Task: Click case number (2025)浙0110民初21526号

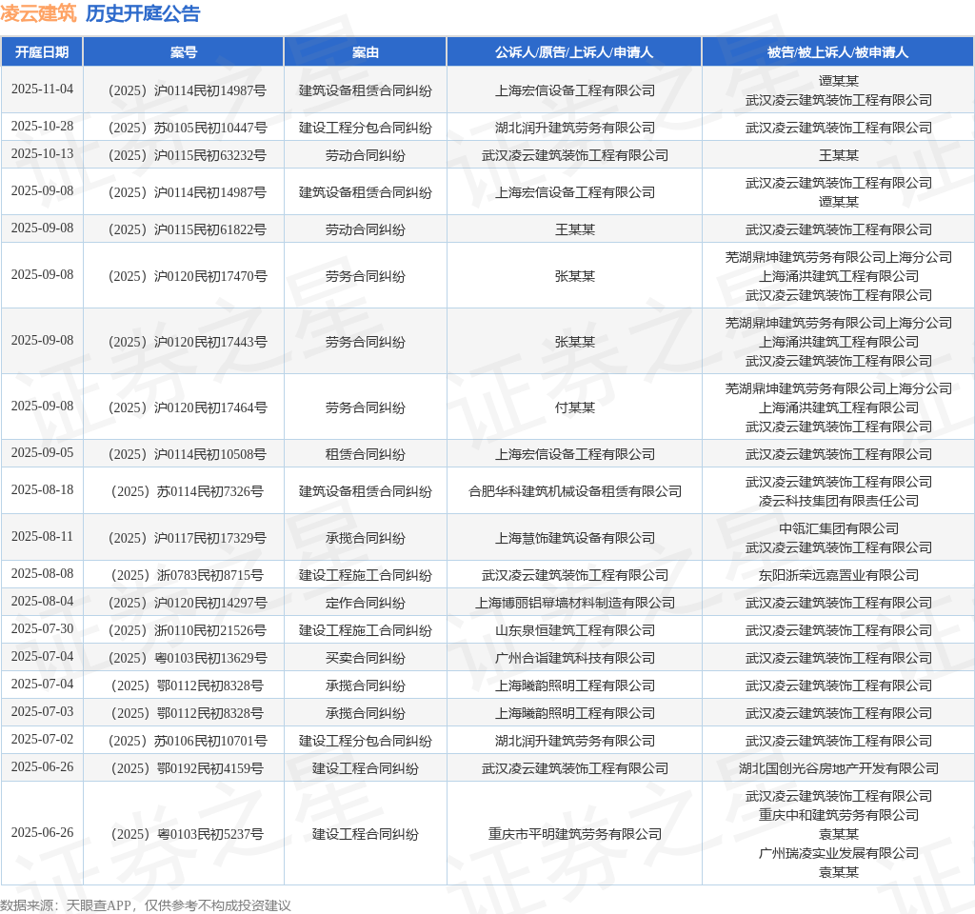Action: tap(188, 630)
